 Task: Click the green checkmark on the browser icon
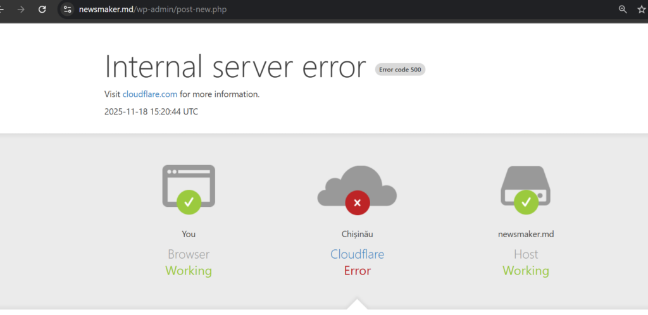tap(189, 202)
